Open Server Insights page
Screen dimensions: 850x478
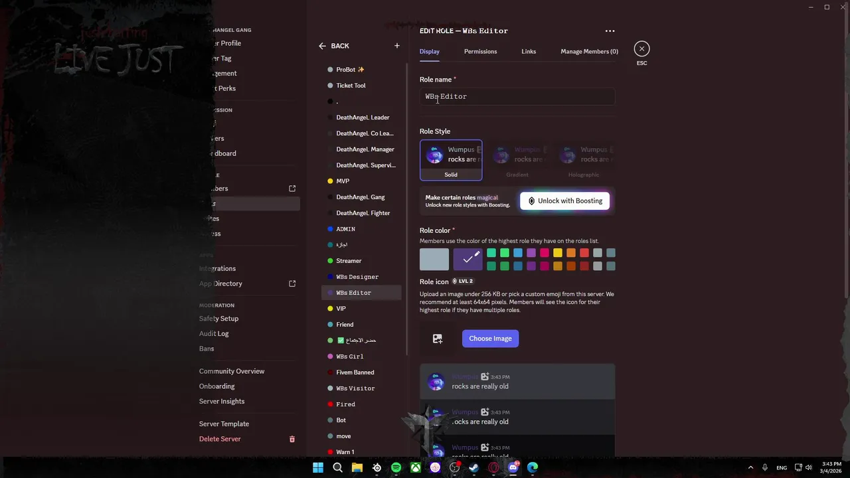(x=222, y=401)
